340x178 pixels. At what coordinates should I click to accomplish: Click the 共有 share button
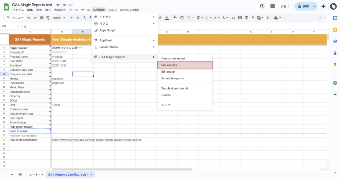pos(303,6)
